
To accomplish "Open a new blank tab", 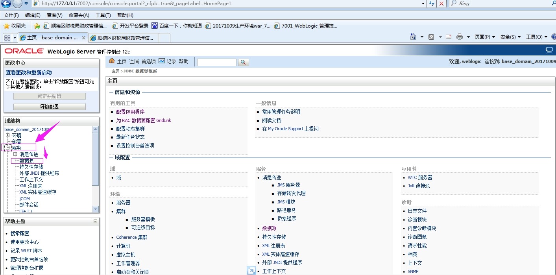I will [x=164, y=38].
